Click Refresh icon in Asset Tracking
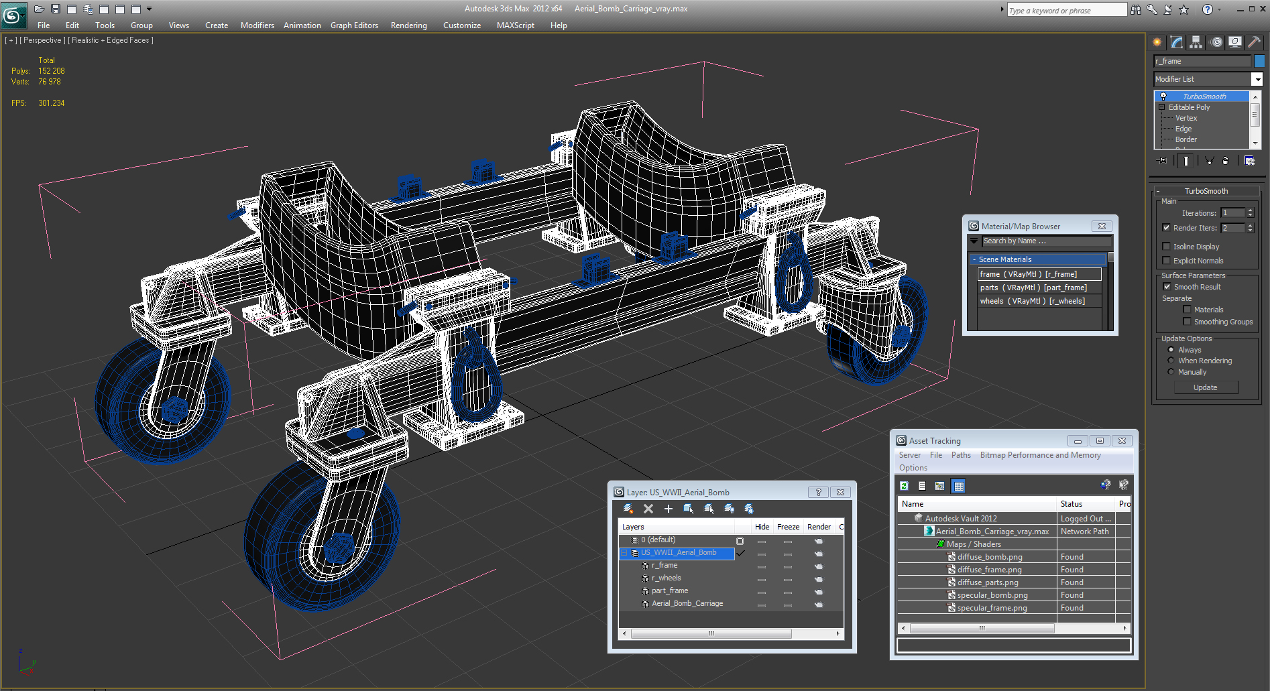This screenshot has height=691, width=1270. coord(904,486)
